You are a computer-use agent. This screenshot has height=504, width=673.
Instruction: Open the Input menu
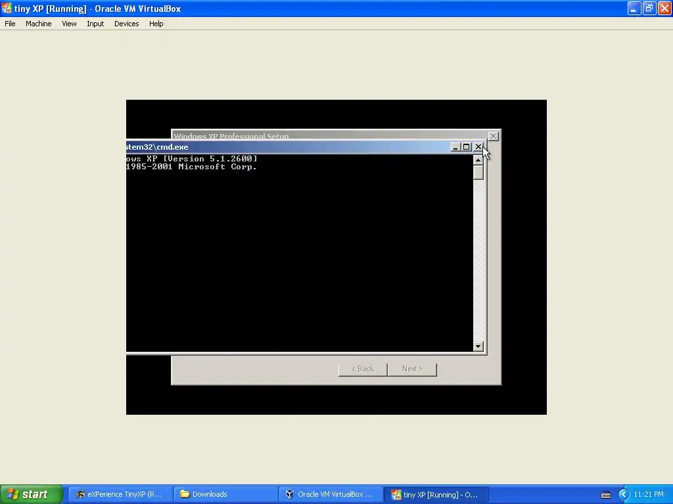pos(95,24)
